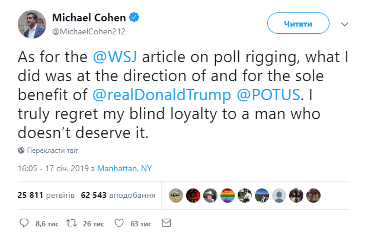Open the Manhattan, NY location link
This screenshot has width=368, height=240.
(x=125, y=168)
